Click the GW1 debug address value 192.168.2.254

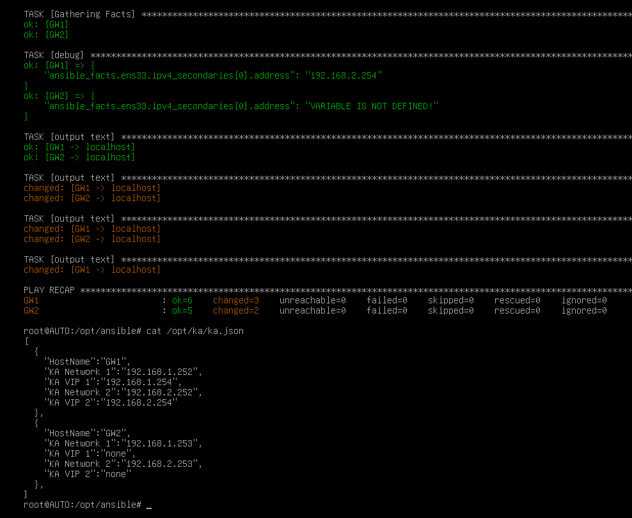[344, 75]
